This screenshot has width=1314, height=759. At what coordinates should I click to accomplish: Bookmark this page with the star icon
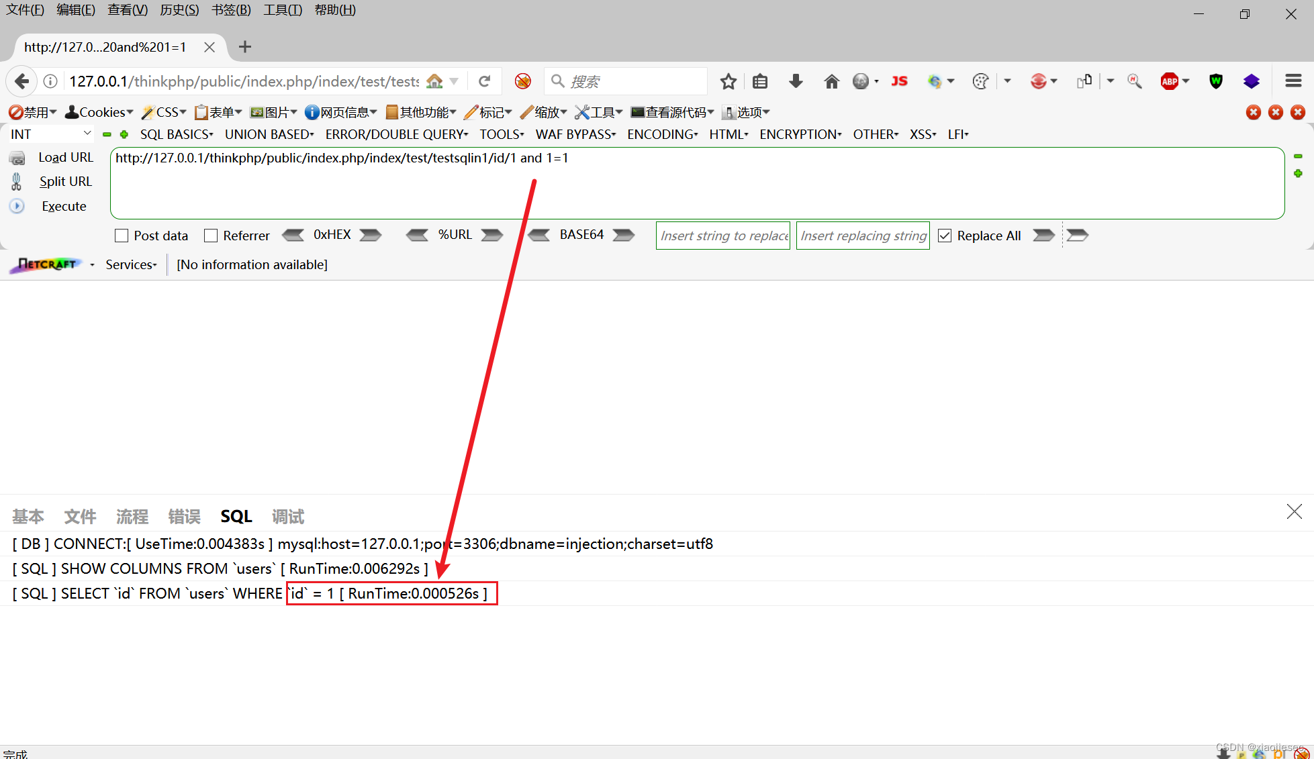[x=728, y=81]
